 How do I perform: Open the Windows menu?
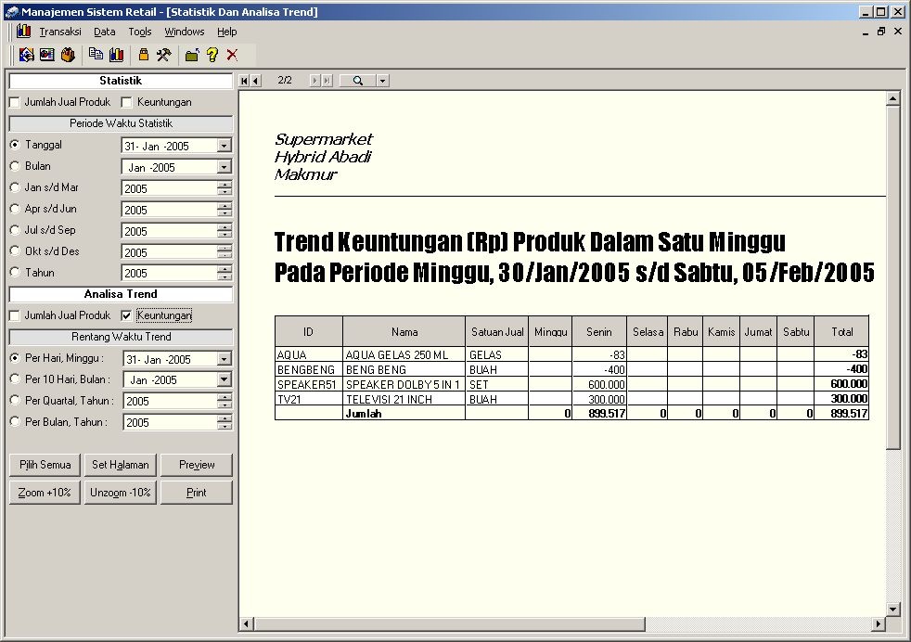click(184, 32)
